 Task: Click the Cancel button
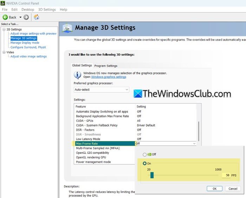tap(233, 189)
